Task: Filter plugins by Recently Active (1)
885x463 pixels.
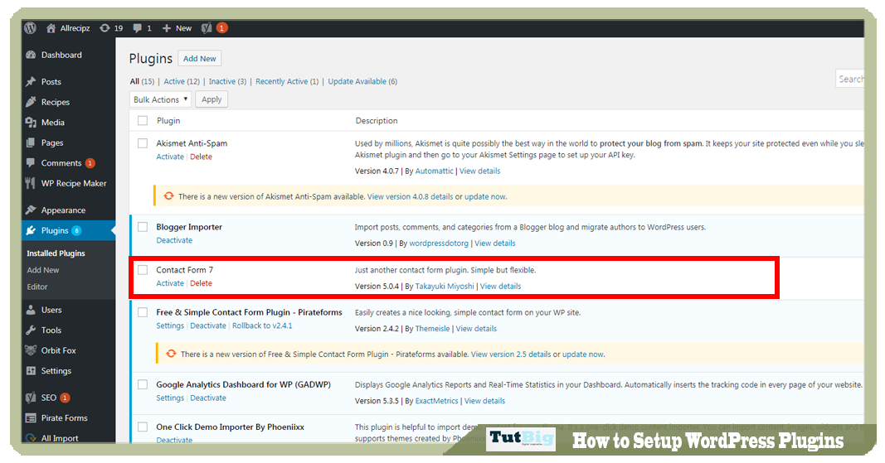Action: (x=287, y=81)
